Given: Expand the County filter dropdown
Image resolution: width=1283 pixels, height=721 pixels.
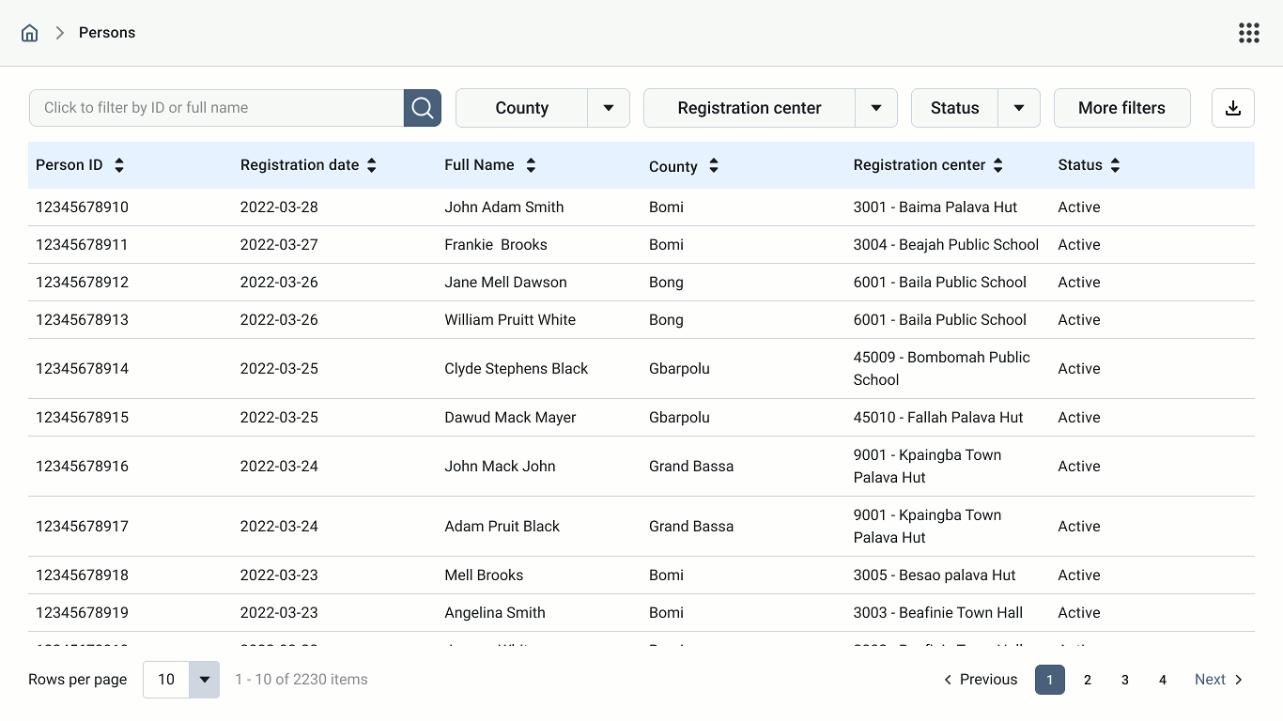Looking at the screenshot, I should coord(609,108).
